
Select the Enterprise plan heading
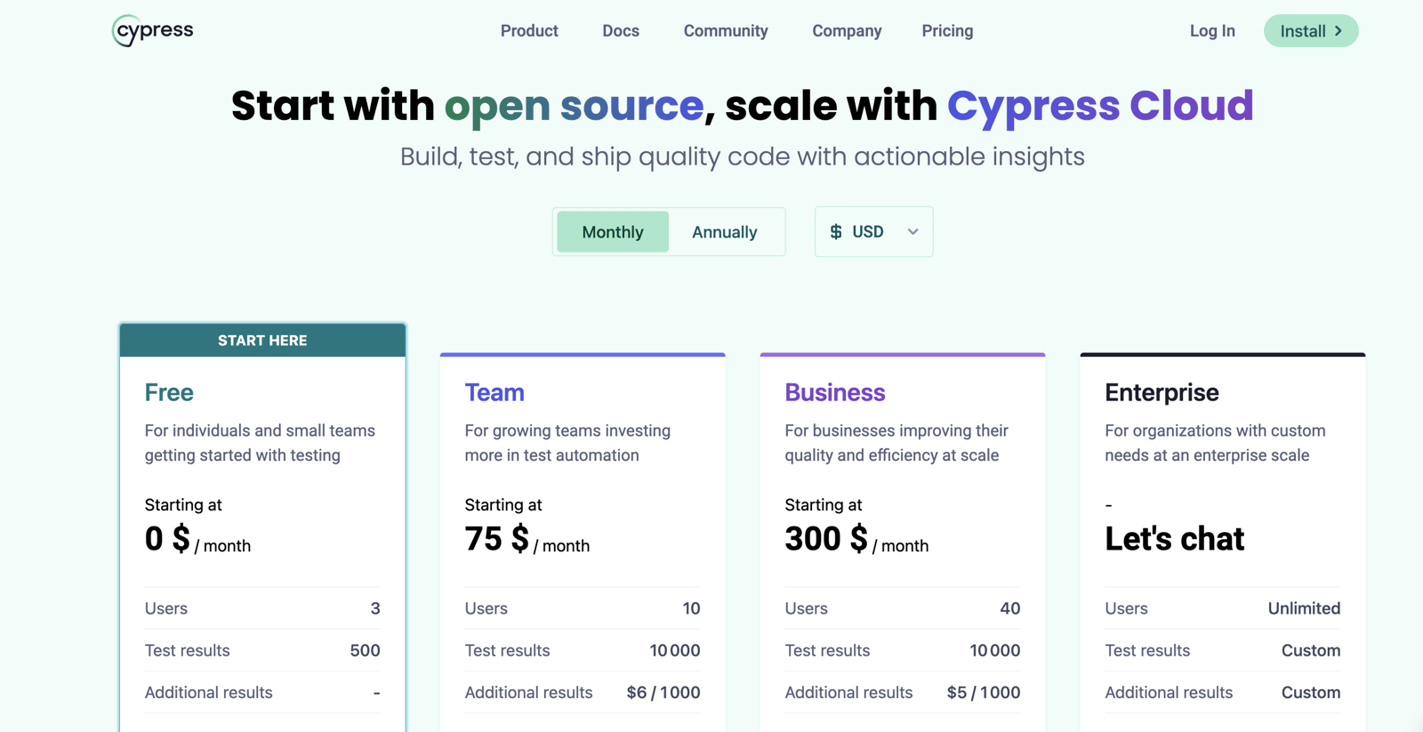(x=1162, y=392)
